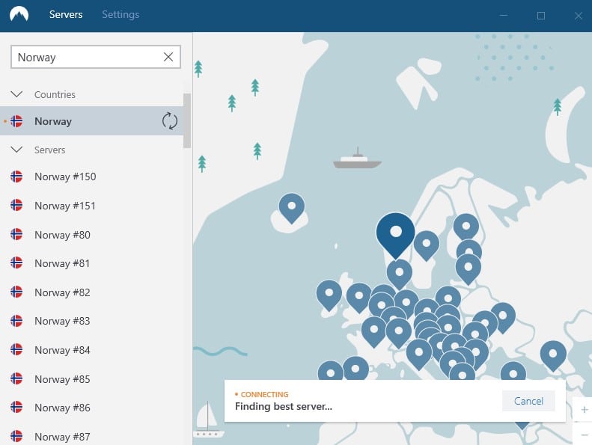Image resolution: width=592 pixels, height=445 pixels.
Task: Collapse the Countries section
Action: pos(16,94)
